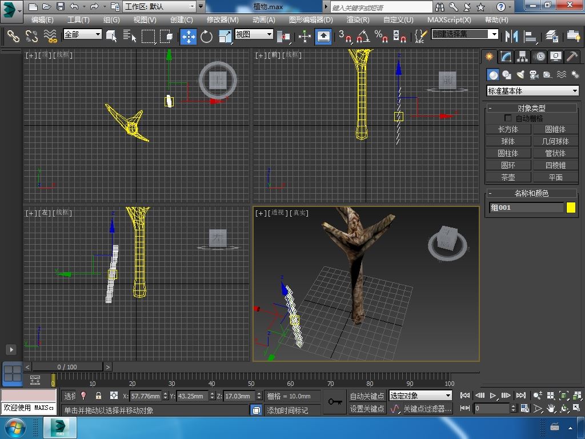The image size is (585, 439).
Task: Open the Utilities hammer panel
Action: 572,57
